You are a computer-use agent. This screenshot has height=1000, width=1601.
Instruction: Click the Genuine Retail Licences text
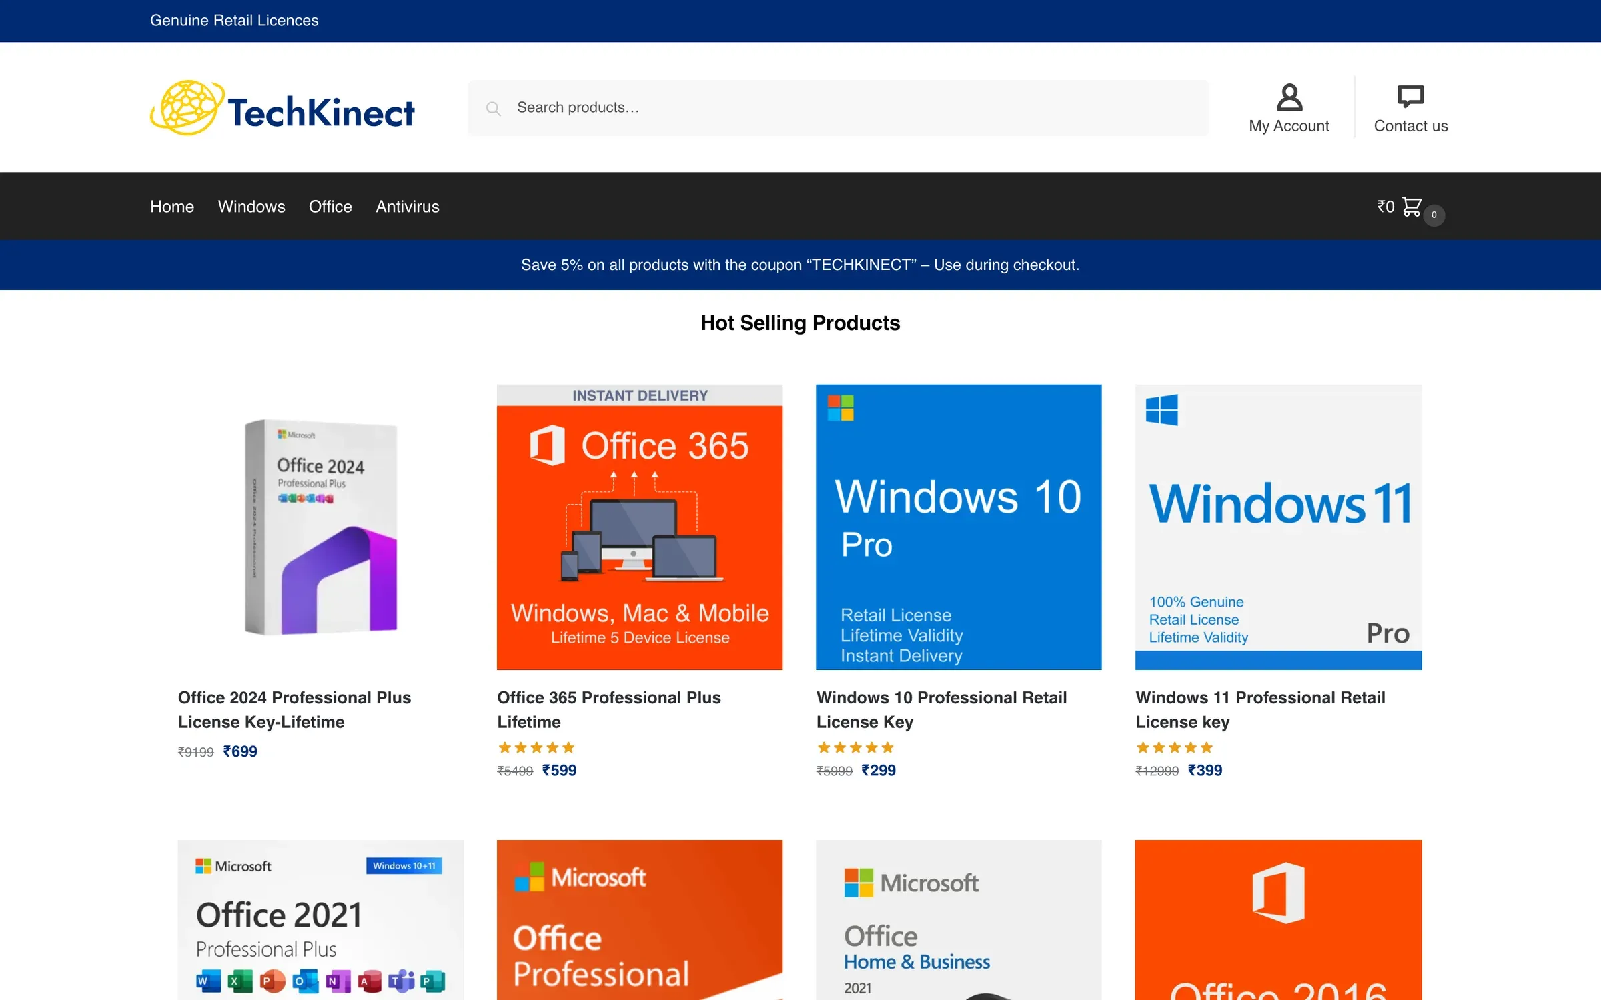[x=234, y=21]
